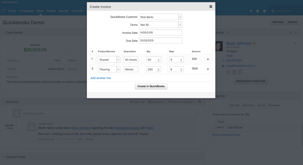This screenshot has width=303, height=165.
Task: Open Comments (0) on the activity
Action: tap(46, 139)
